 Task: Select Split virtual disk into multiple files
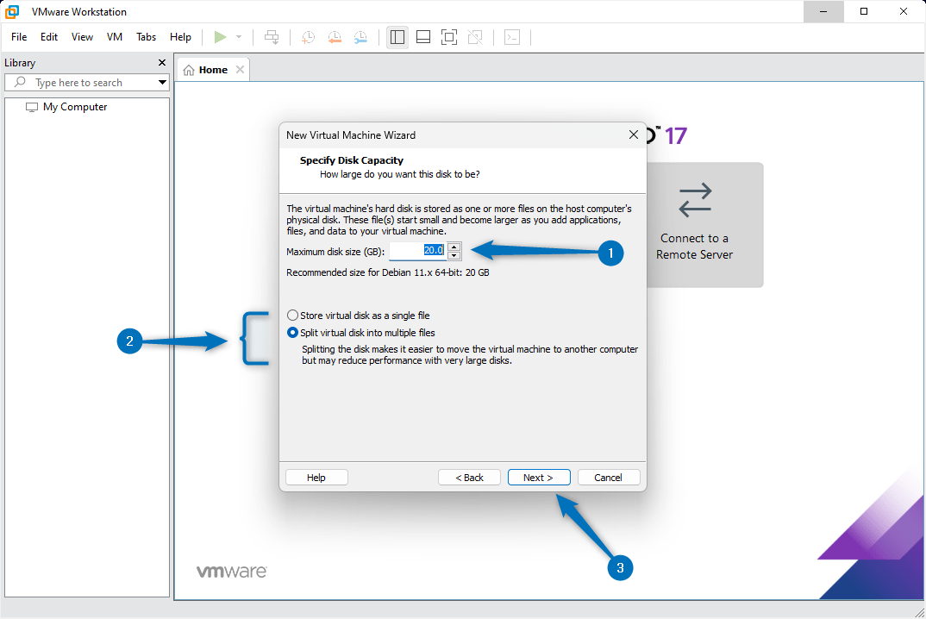tap(292, 332)
